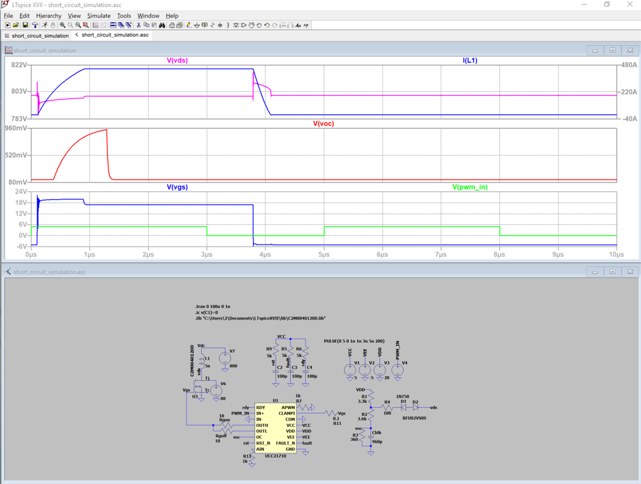Switch to the short_circuit_simulation.asc schematic tab

pos(112,35)
